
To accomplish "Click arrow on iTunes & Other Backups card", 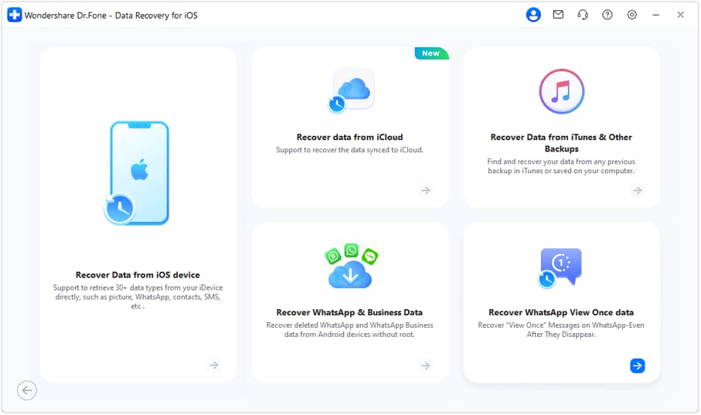I will 638,191.
